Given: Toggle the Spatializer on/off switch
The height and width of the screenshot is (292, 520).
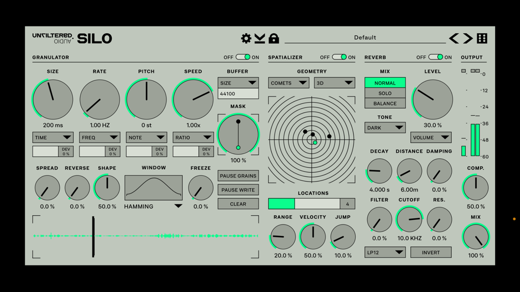Looking at the screenshot, I should click(x=339, y=57).
